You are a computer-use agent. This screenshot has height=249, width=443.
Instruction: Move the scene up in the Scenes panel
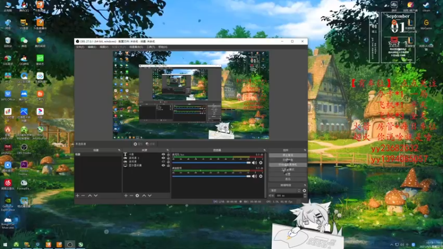tap(90, 195)
